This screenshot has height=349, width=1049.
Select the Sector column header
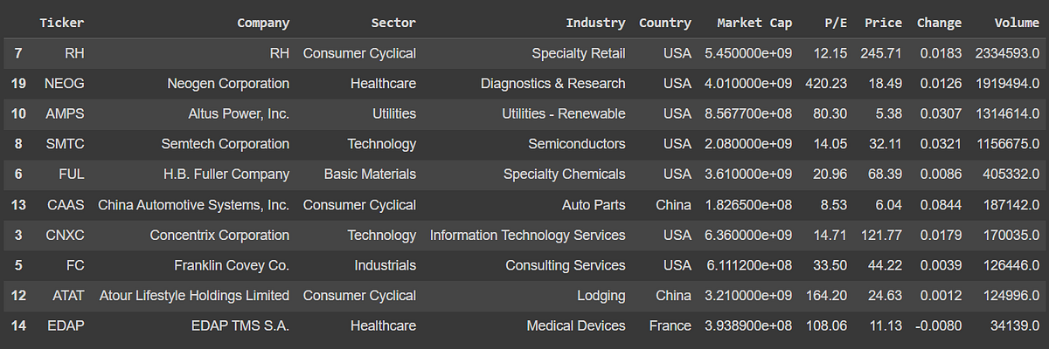(393, 24)
